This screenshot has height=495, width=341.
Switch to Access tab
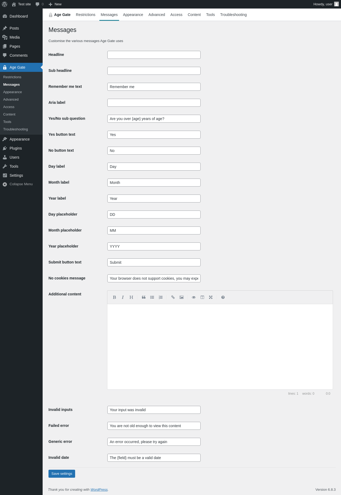pos(176,15)
